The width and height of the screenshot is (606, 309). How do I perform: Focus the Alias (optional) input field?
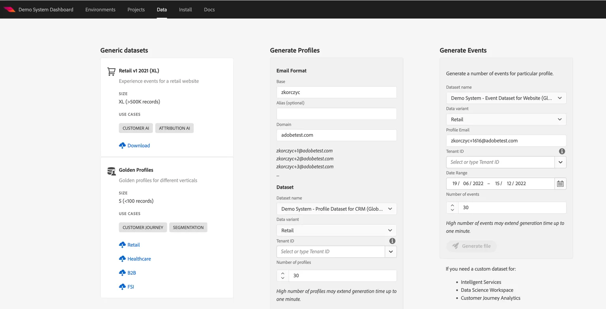[337, 114]
